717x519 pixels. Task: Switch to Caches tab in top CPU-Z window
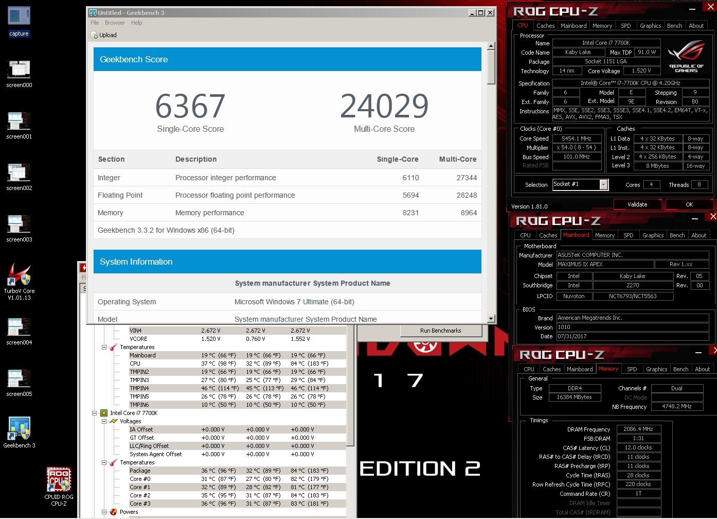click(545, 26)
